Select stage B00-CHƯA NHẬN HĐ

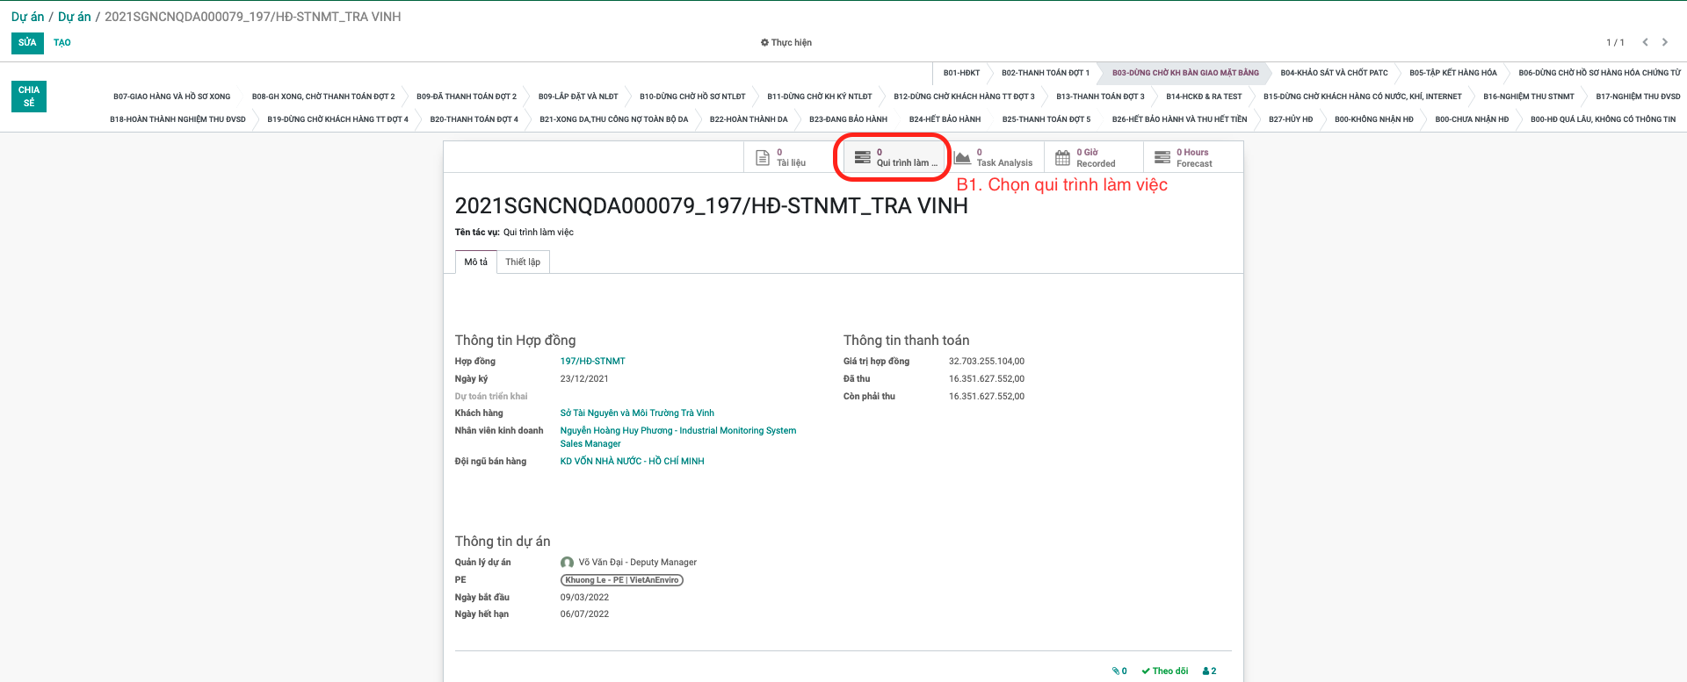coord(1472,119)
